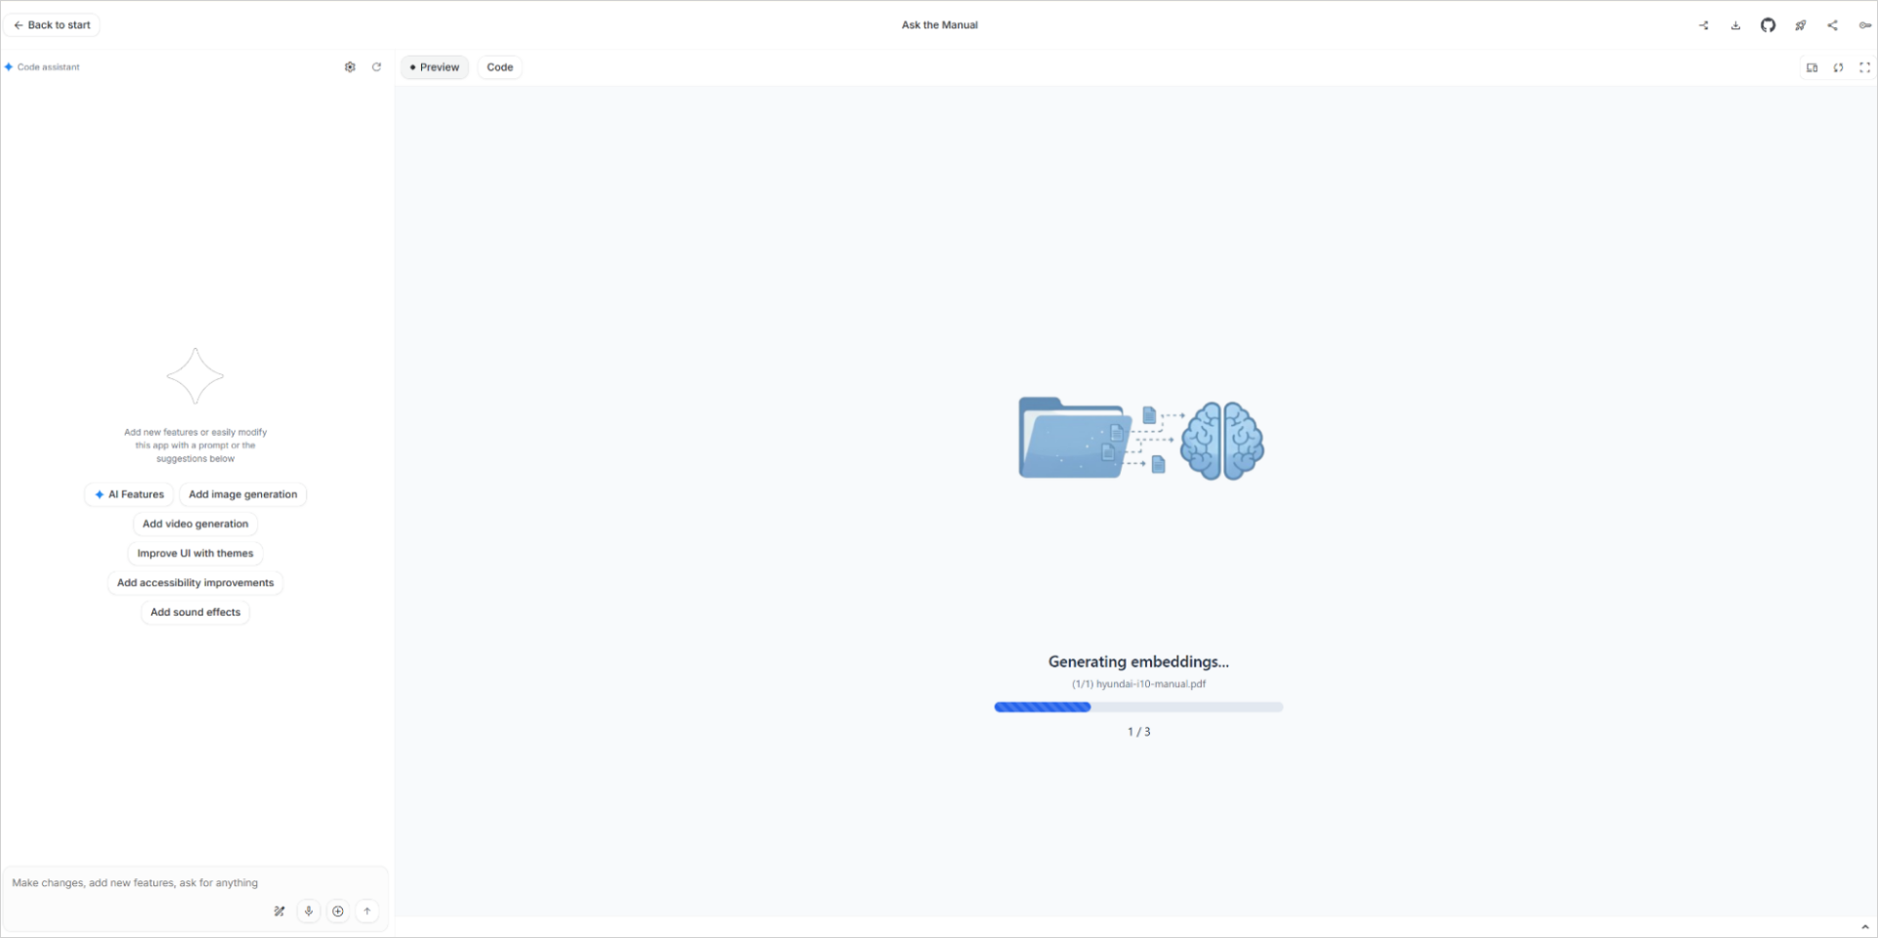This screenshot has width=1878, height=938.
Task: Click the magic wand annotate icon
Action: point(279,911)
